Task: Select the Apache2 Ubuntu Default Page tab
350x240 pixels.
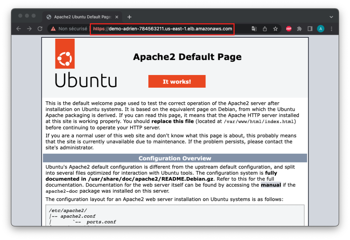Action: tap(82, 17)
